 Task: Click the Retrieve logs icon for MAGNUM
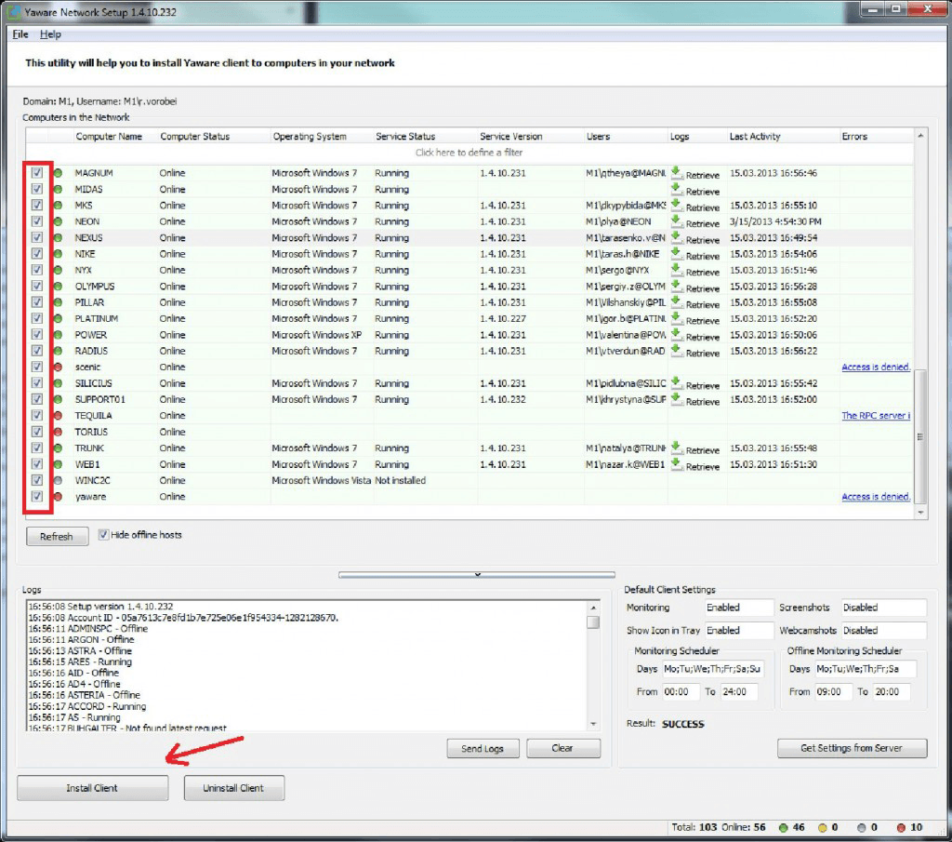click(676, 172)
